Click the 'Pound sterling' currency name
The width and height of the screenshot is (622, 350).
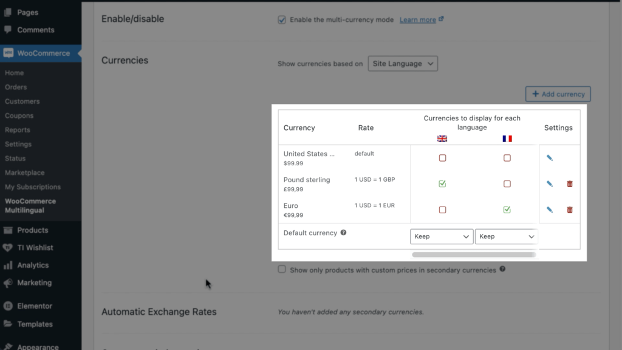[307, 180]
